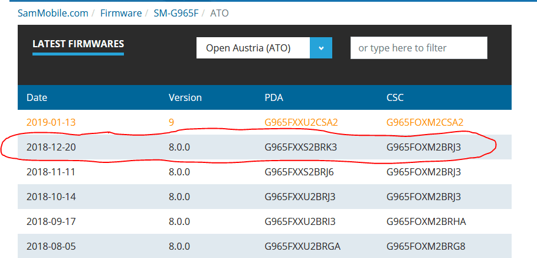Open the SamMobile.com breadcrumb link
This screenshot has width=537, height=258.
pos(53,14)
